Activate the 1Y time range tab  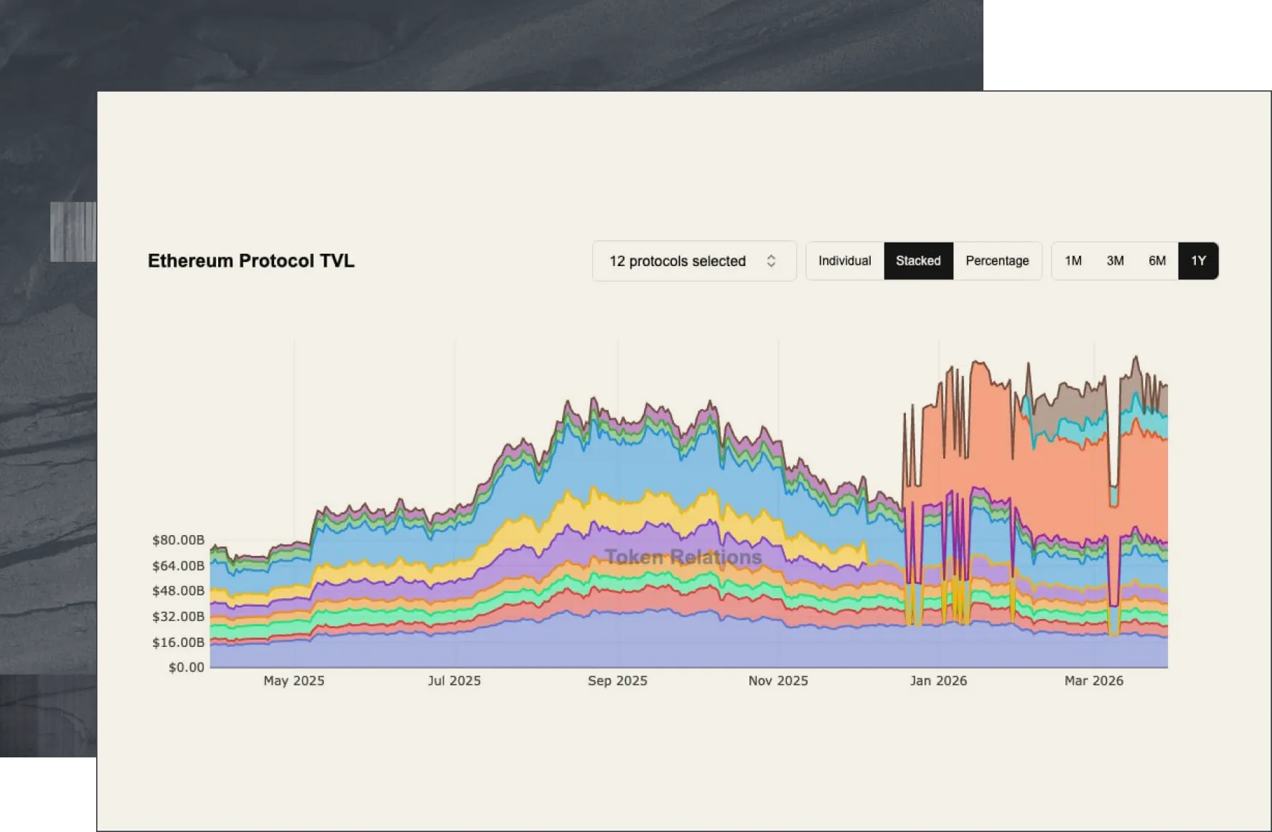coord(1198,261)
